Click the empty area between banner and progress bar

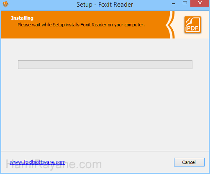pos(105,49)
